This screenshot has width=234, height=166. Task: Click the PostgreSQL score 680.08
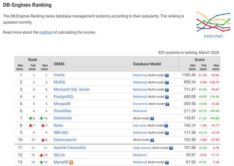coord(190,97)
